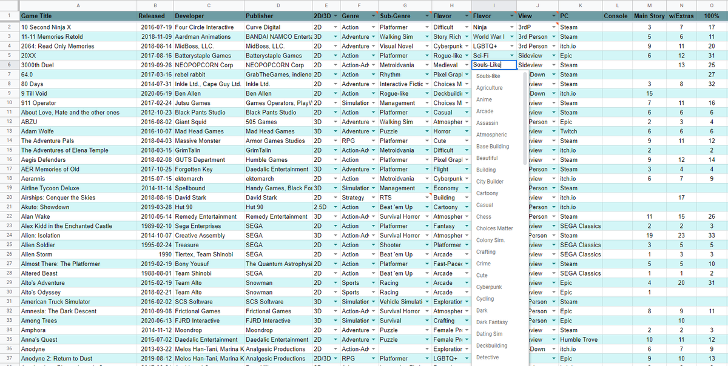728x366 pixels.
Task: Select column I header letter
Action: (494, 5)
